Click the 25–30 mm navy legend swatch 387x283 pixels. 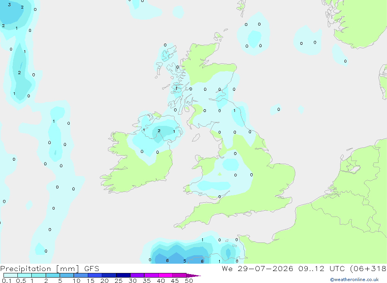coord(123,275)
